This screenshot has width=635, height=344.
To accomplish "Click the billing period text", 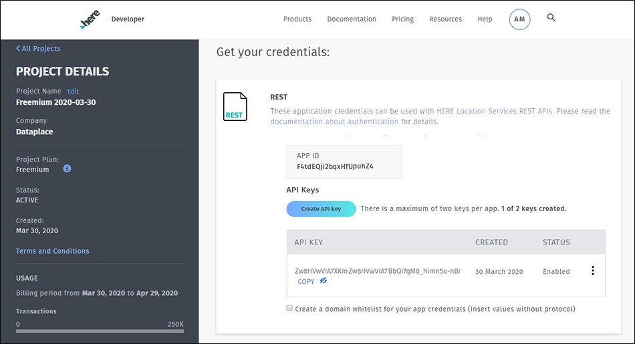I will pos(97,293).
